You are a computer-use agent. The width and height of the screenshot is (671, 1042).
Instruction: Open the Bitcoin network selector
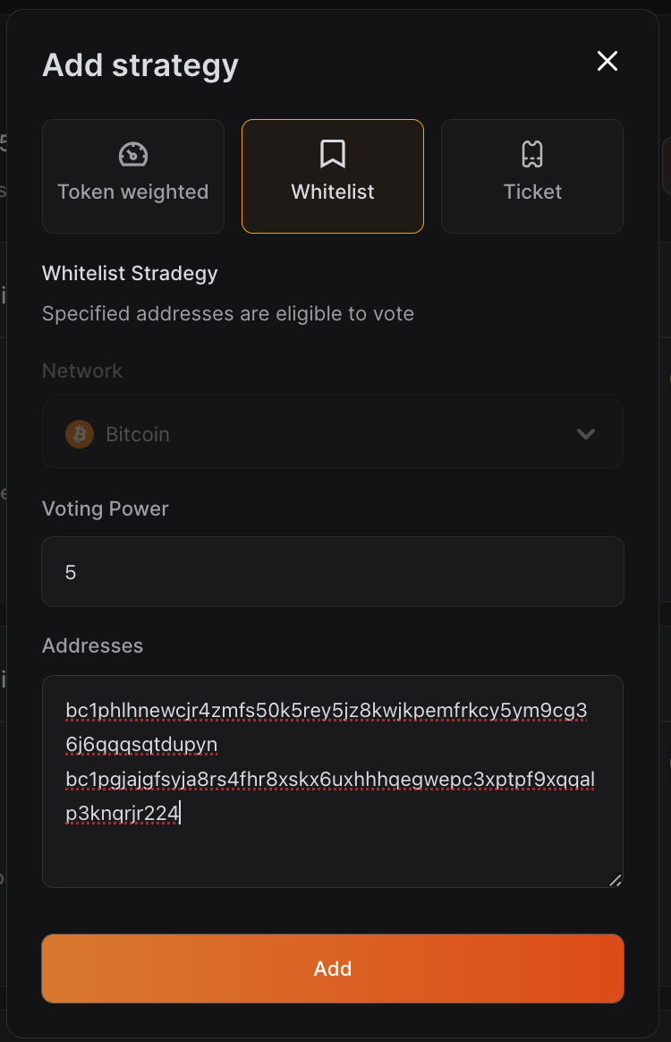333,434
